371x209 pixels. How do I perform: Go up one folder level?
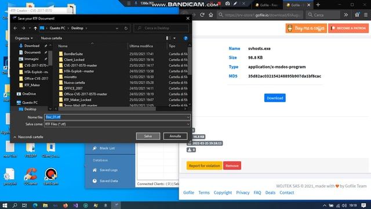[35, 28]
